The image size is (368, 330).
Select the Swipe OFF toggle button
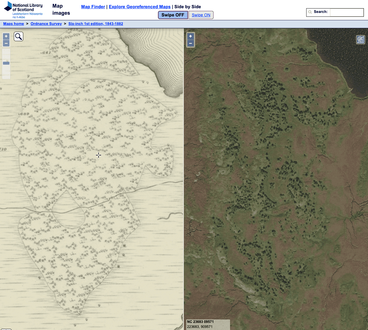coord(173,15)
